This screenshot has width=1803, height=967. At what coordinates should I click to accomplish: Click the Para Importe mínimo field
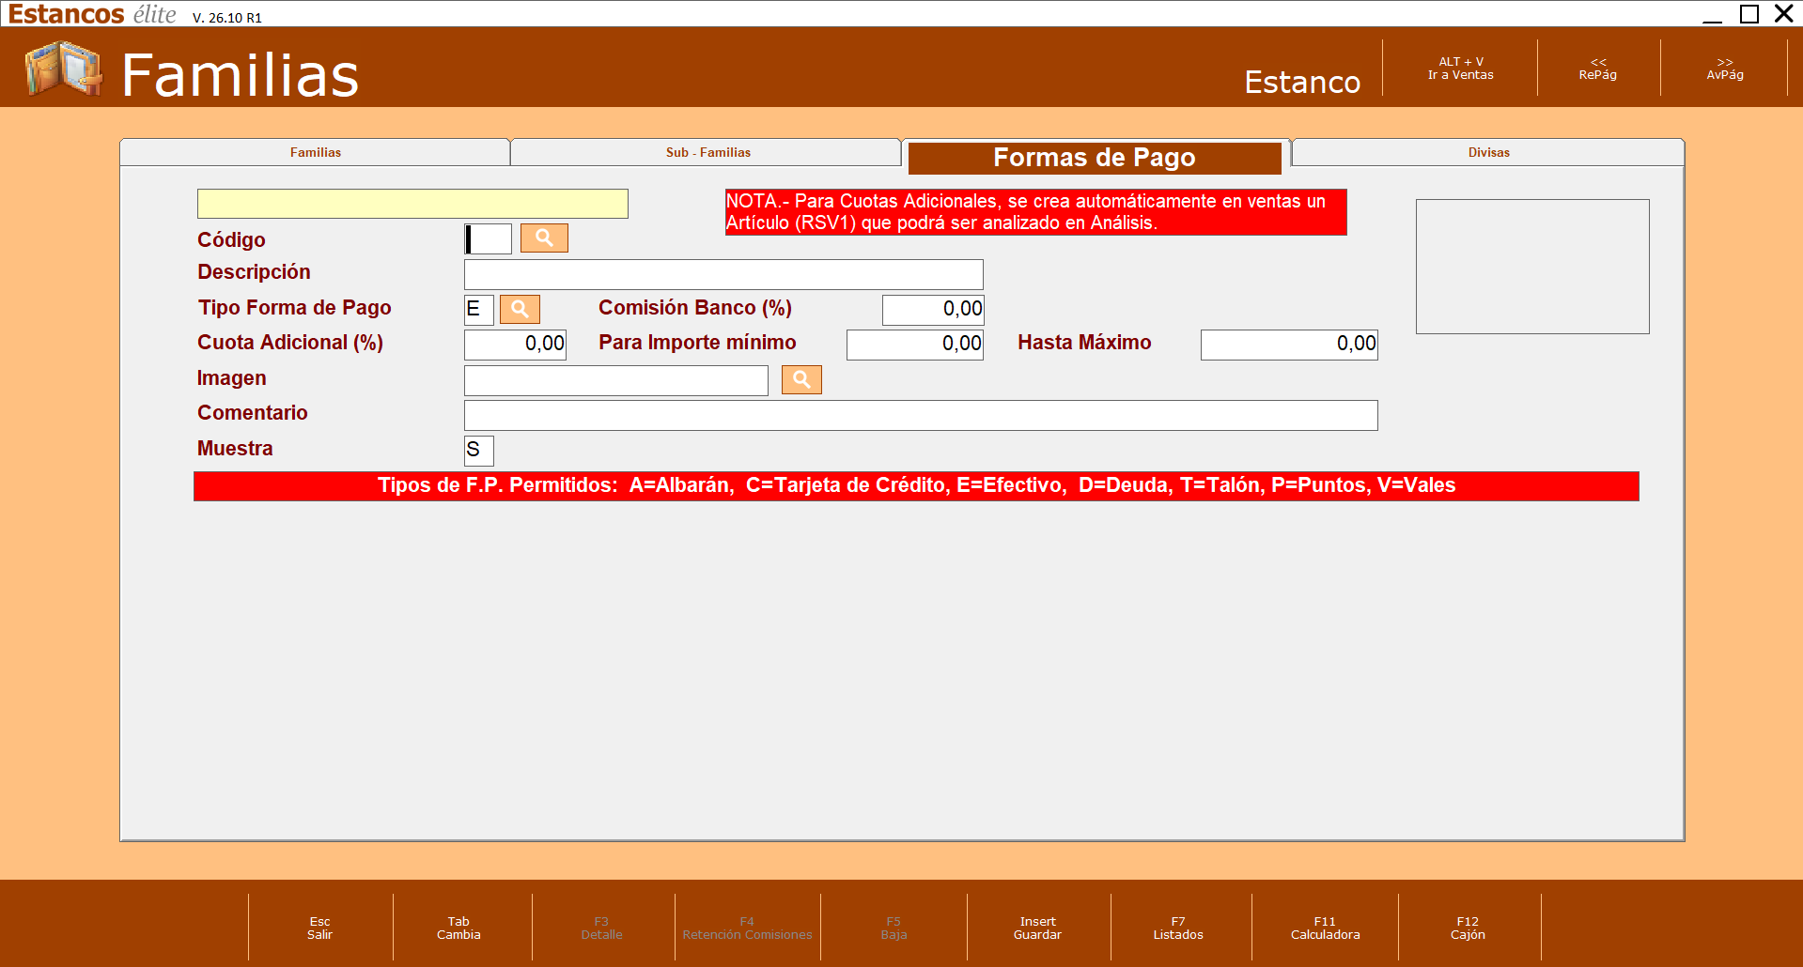point(915,345)
